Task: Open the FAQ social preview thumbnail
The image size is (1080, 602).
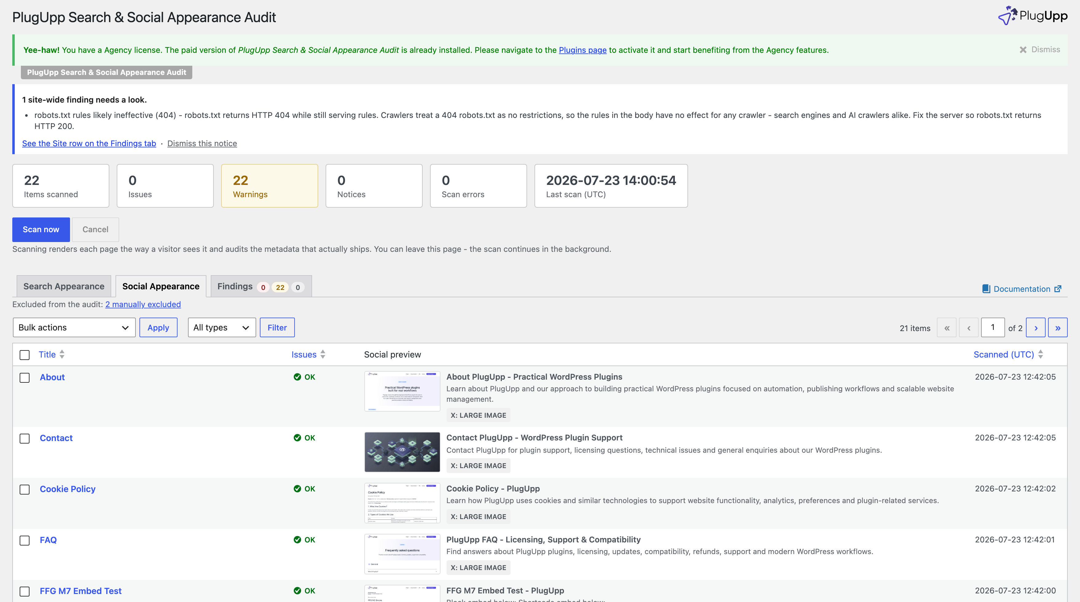Action: [402, 554]
